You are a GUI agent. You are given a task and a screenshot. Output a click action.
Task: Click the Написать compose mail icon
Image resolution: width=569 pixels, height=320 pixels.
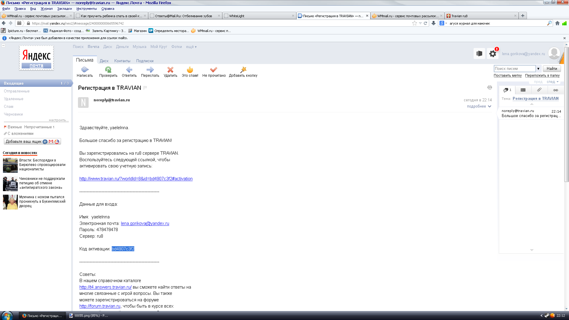click(85, 70)
